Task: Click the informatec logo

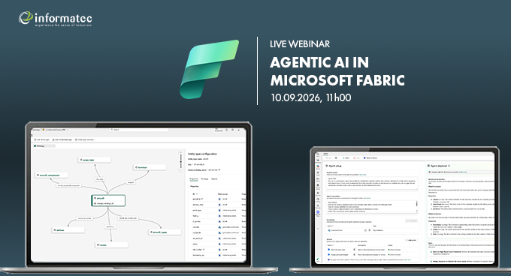Action: click(x=55, y=19)
